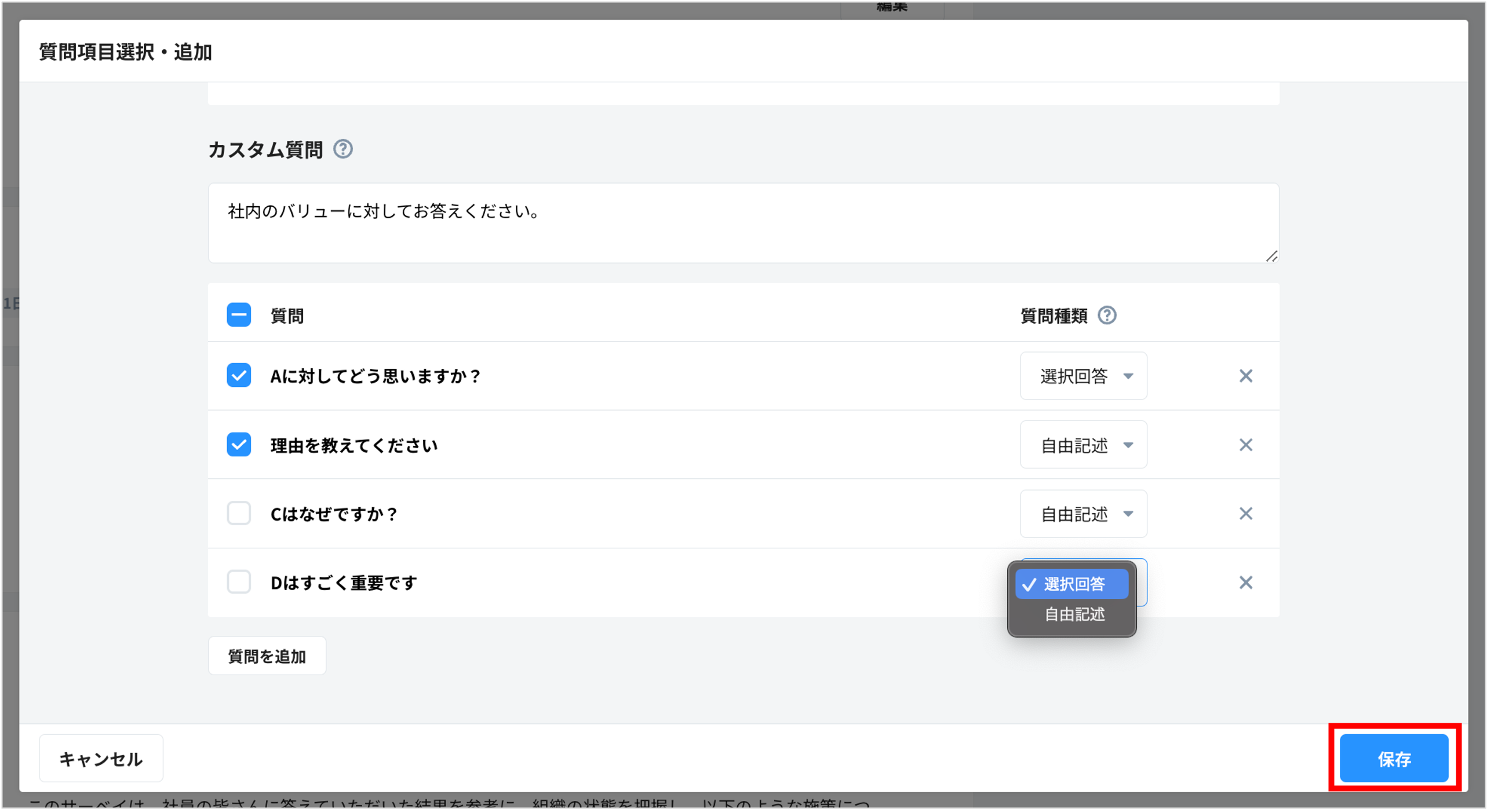Expand the 自由記述 dropdown for 理由を教えてください

tap(1083, 445)
